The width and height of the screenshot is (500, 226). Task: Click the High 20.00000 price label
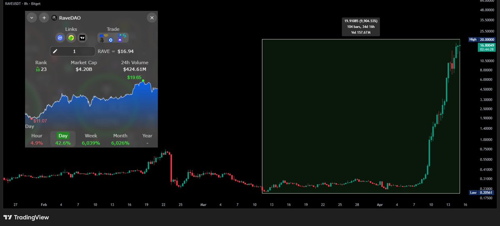pyautogui.click(x=482, y=40)
